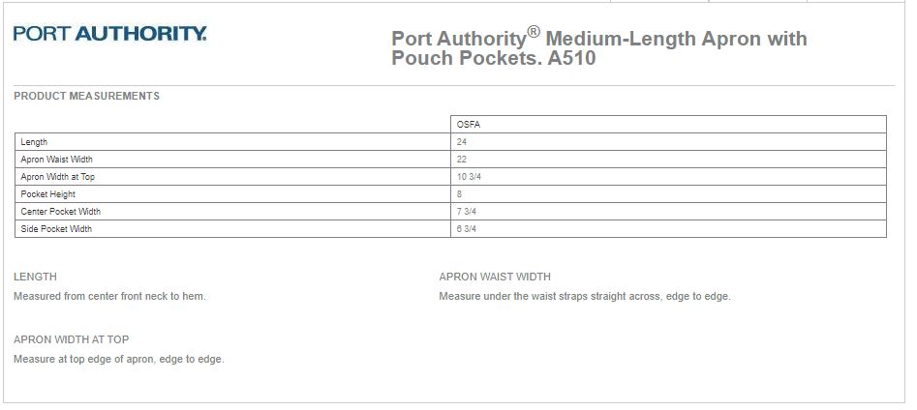
Task: Select the Side Pocket Width row label
Action: [x=56, y=229]
